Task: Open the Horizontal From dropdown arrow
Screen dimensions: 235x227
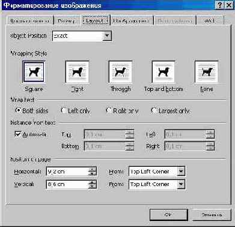Action: pyautogui.click(x=181, y=172)
